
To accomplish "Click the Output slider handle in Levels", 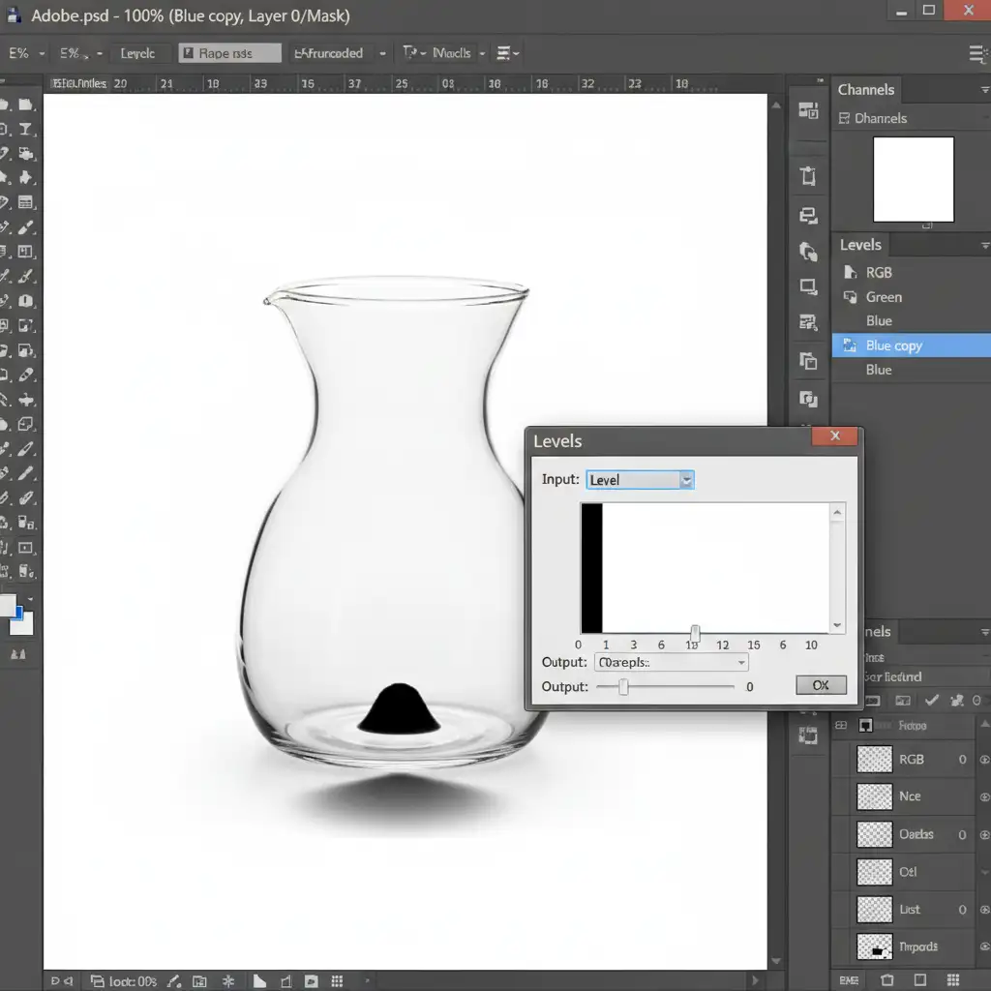I will pos(623,686).
